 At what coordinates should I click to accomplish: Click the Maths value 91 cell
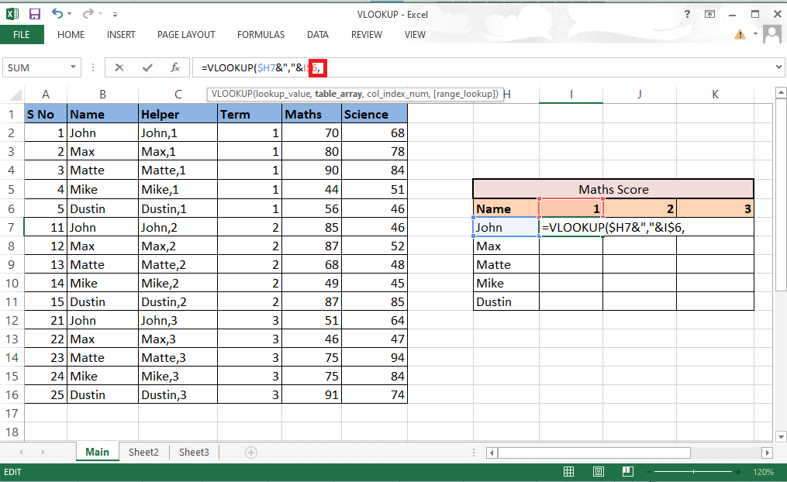(312, 394)
